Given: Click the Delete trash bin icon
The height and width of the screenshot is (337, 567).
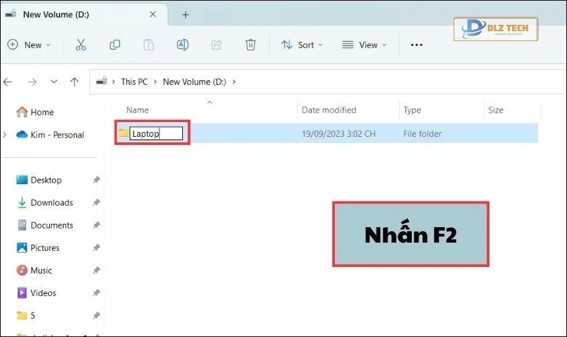Looking at the screenshot, I should click(250, 44).
